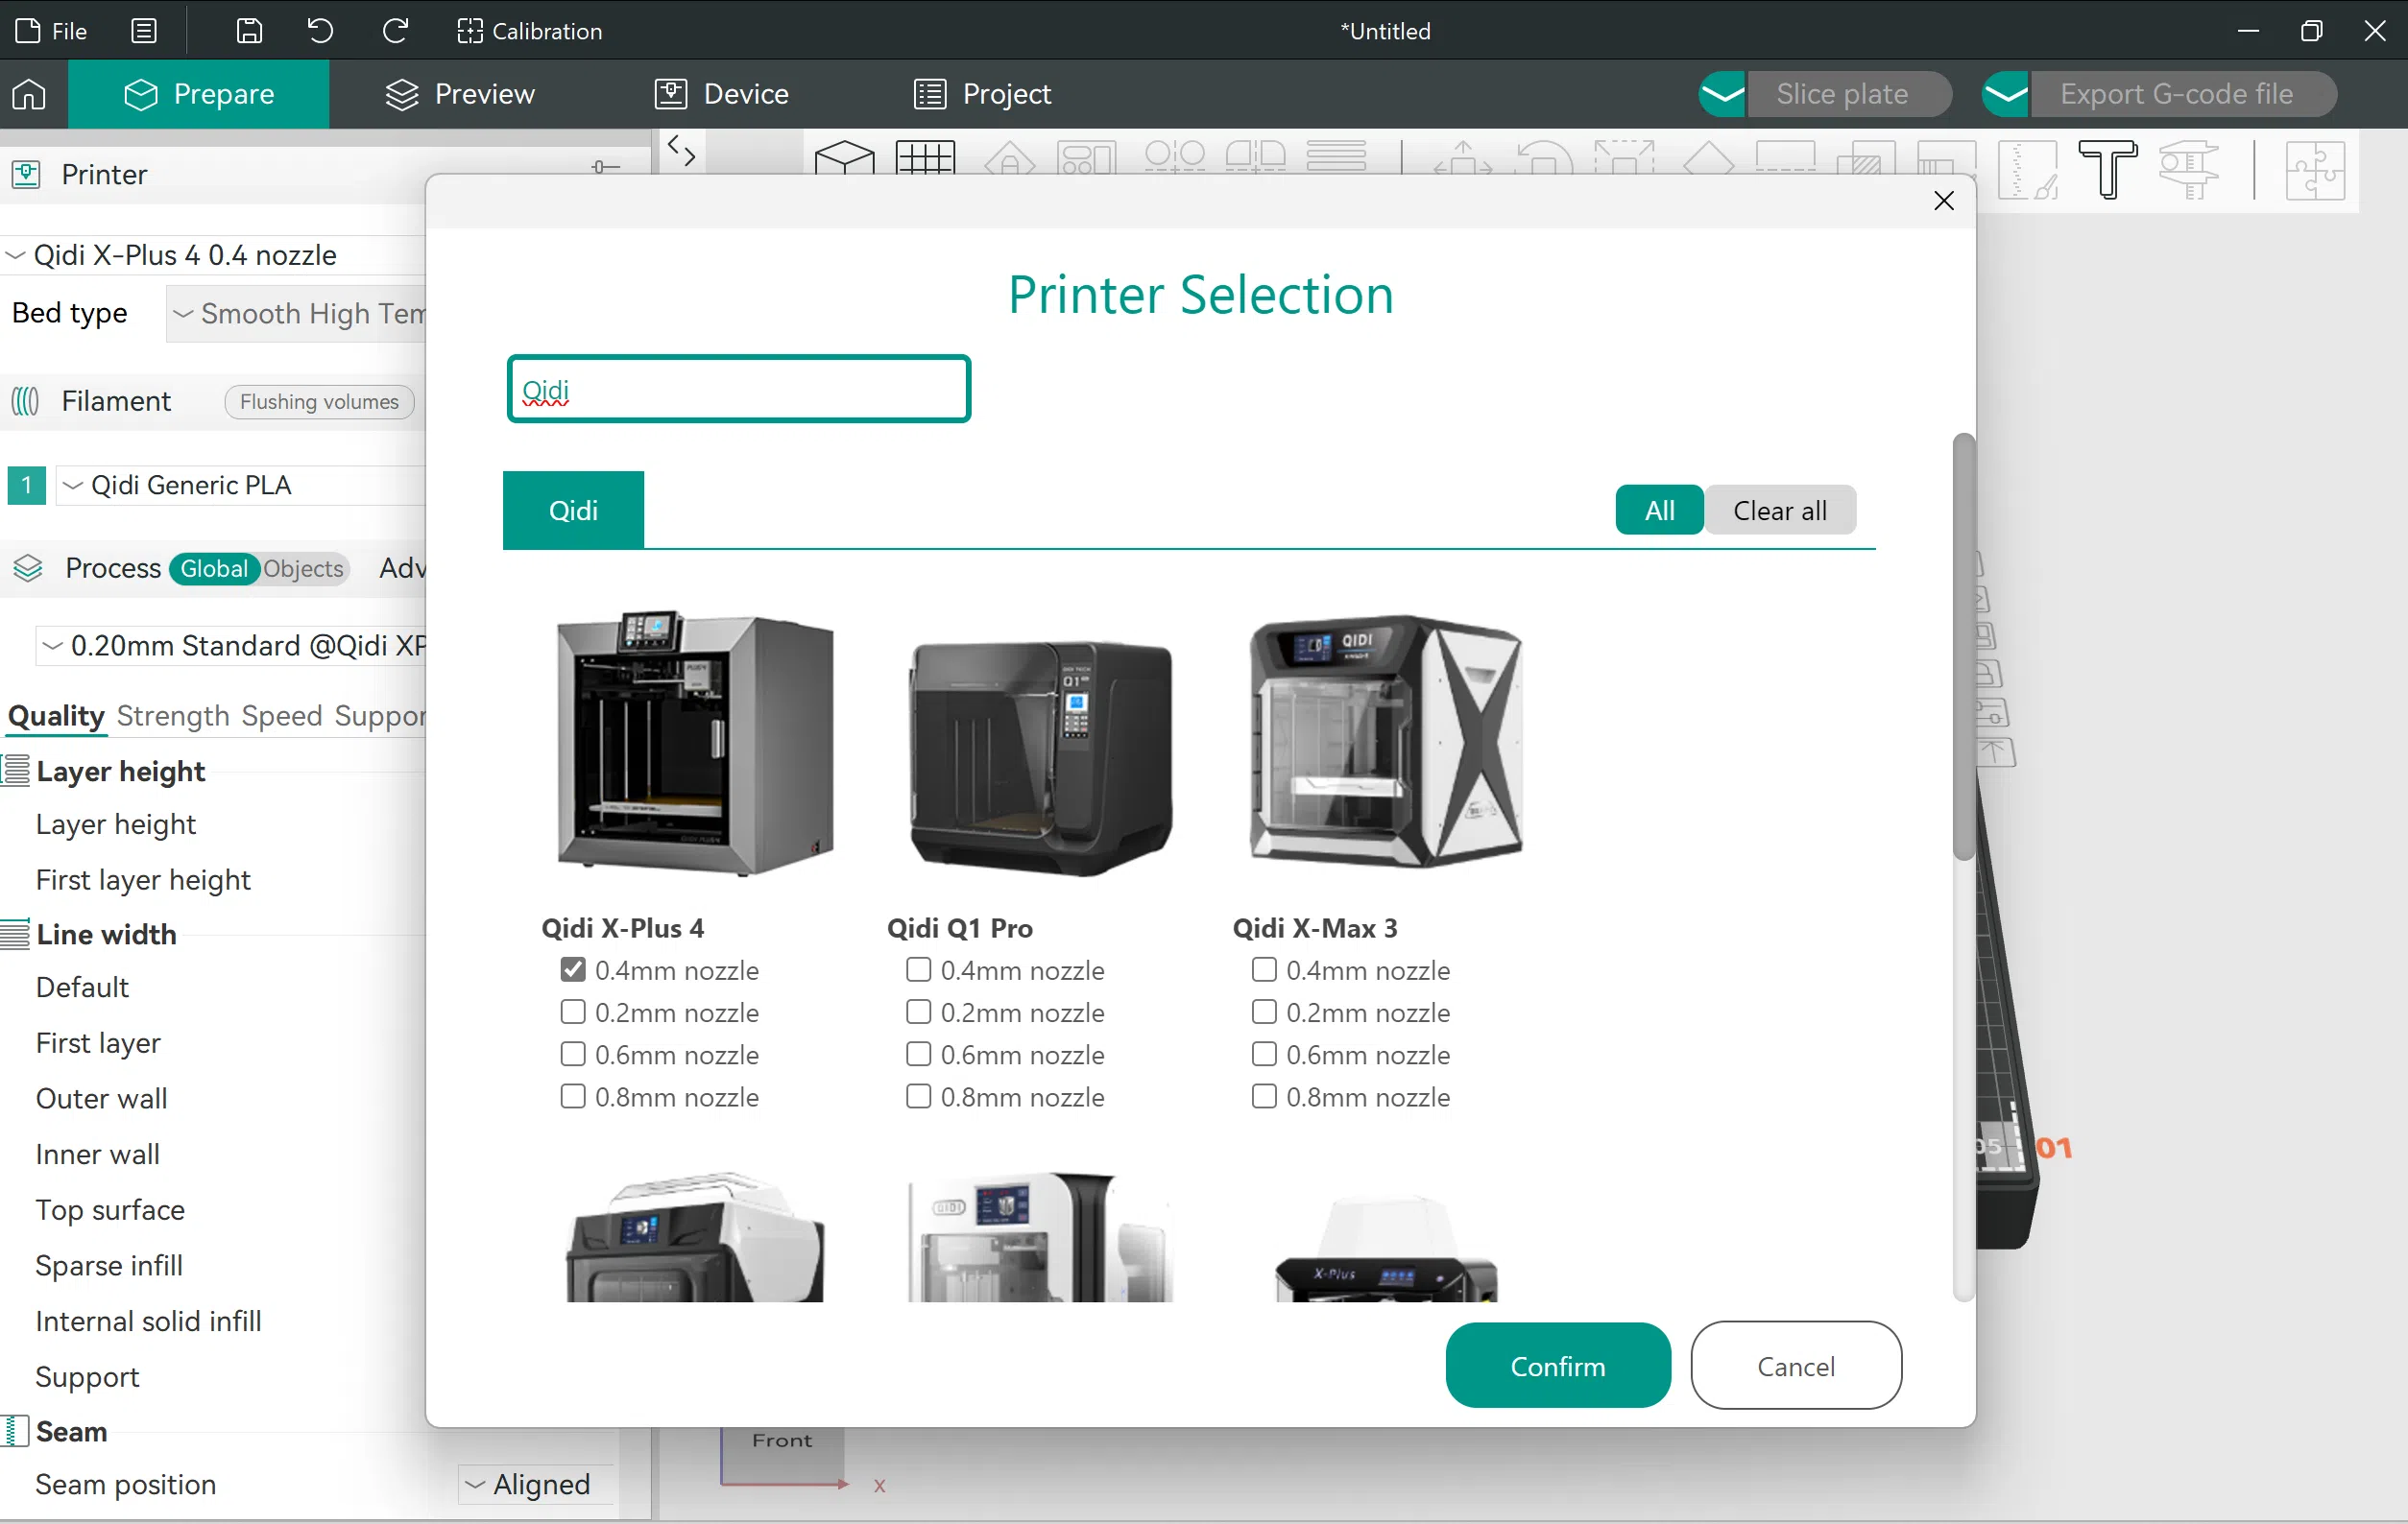Click the Seam group icon

(x=14, y=1431)
